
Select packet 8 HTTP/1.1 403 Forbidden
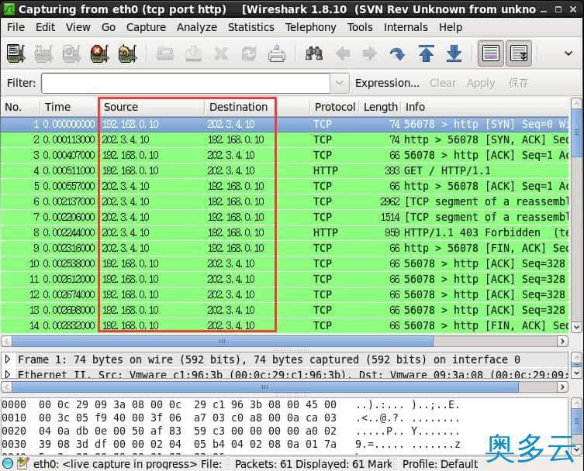click(x=285, y=233)
